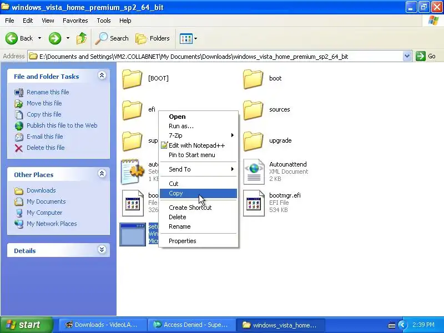Select the Autounattend XML document icon
The height and width of the screenshot is (333, 444).
tap(254, 171)
